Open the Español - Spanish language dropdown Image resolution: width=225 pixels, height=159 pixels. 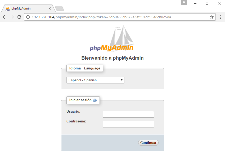[x=95, y=80]
